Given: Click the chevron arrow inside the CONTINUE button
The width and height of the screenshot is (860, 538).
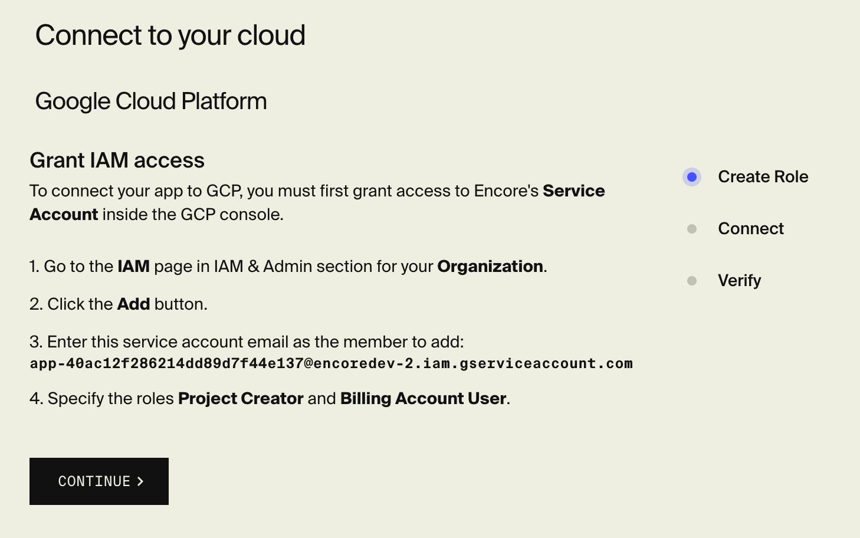Looking at the screenshot, I should [x=140, y=481].
